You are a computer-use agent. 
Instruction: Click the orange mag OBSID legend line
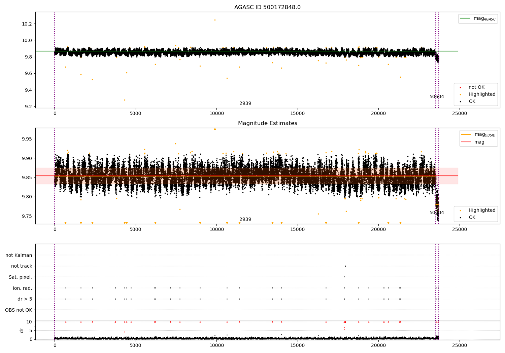(466, 134)
